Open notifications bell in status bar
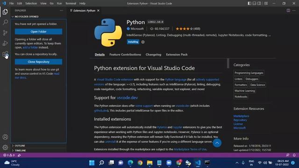299x168 pixels. [294, 155]
